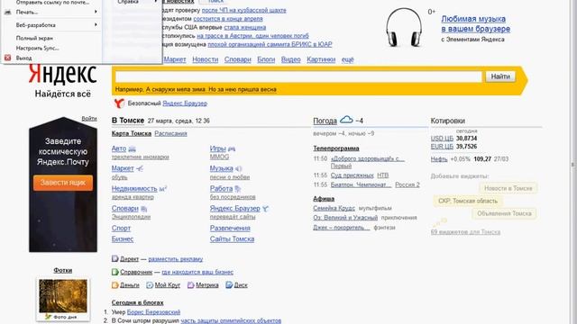Click the car icon next to Авто
The image size is (577, 324).
point(132,148)
